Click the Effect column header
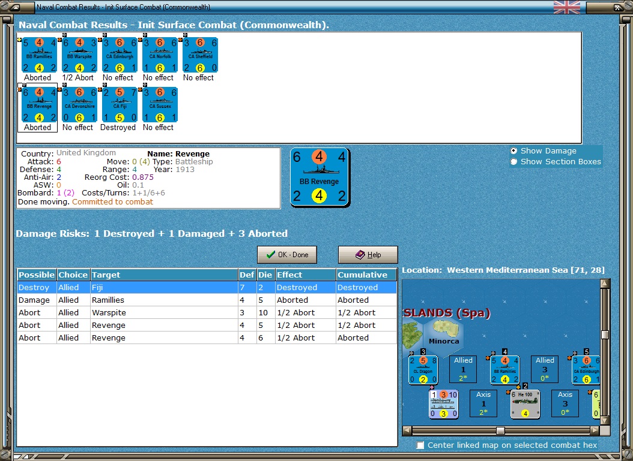The height and width of the screenshot is (461, 633). point(306,275)
